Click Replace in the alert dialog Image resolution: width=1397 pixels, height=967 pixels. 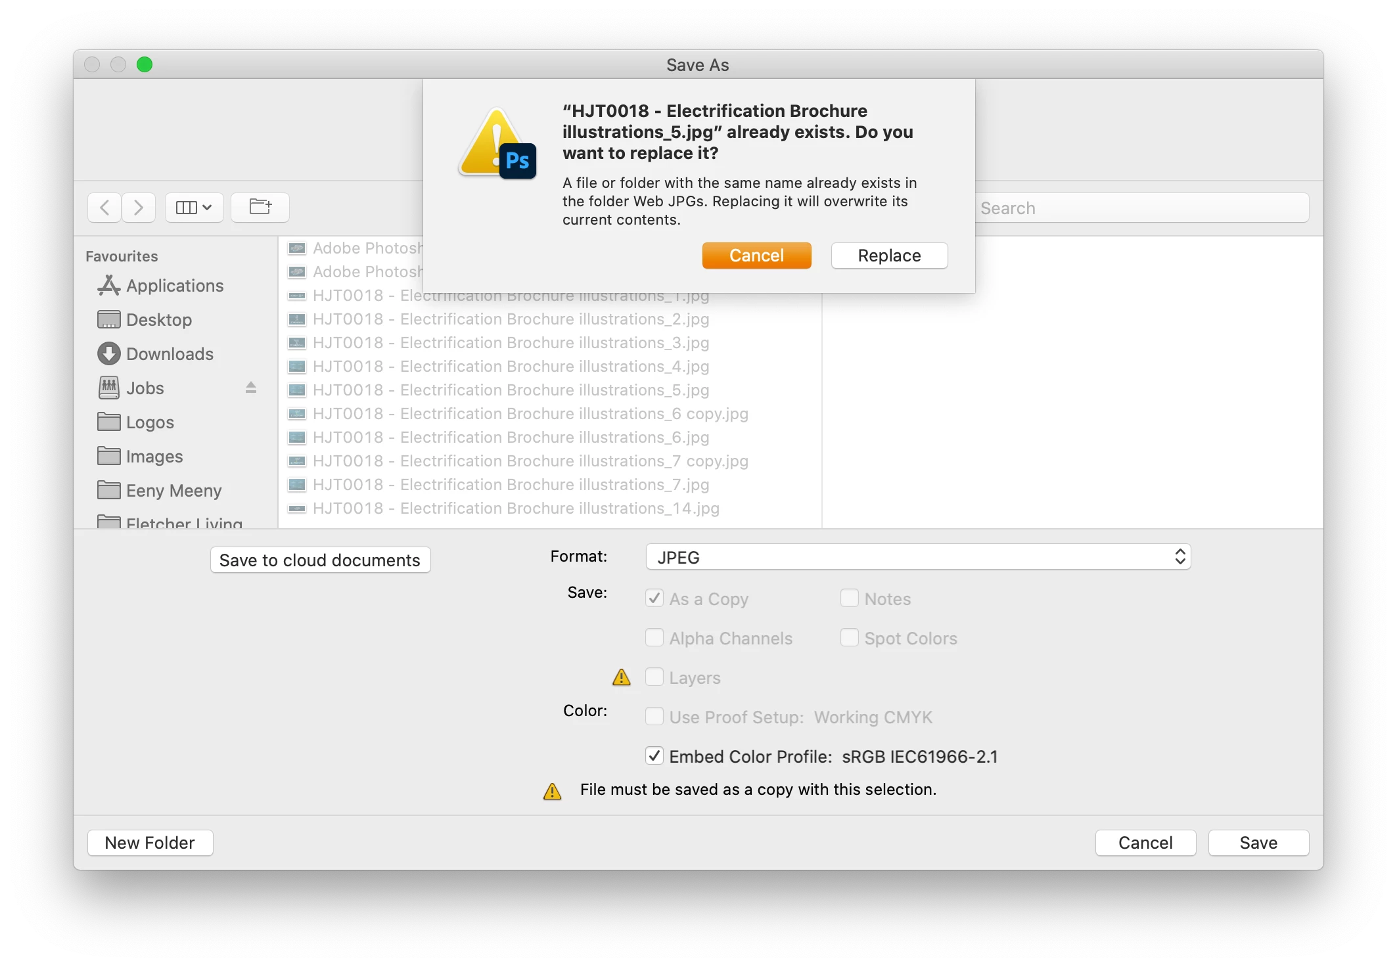[x=889, y=256]
